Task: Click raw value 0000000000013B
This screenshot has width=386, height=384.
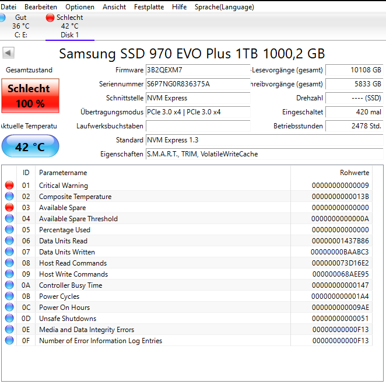Action: coord(340,197)
